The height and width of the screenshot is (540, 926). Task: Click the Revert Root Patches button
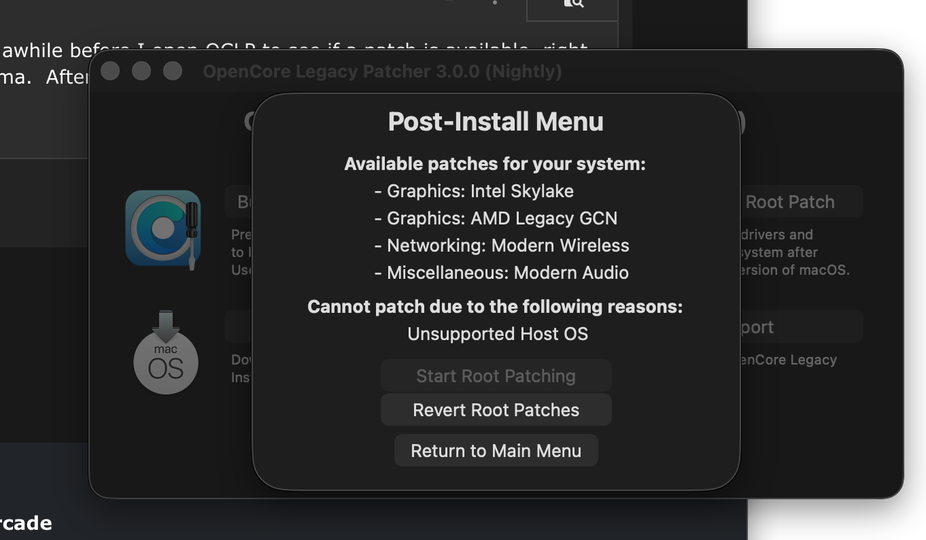pos(496,410)
